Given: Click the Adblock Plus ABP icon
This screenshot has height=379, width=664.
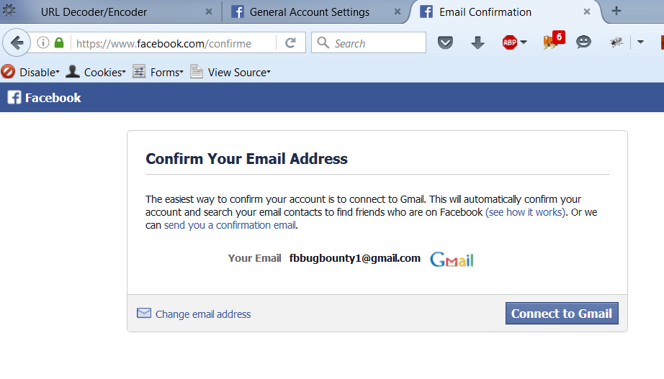Looking at the screenshot, I should tap(511, 43).
